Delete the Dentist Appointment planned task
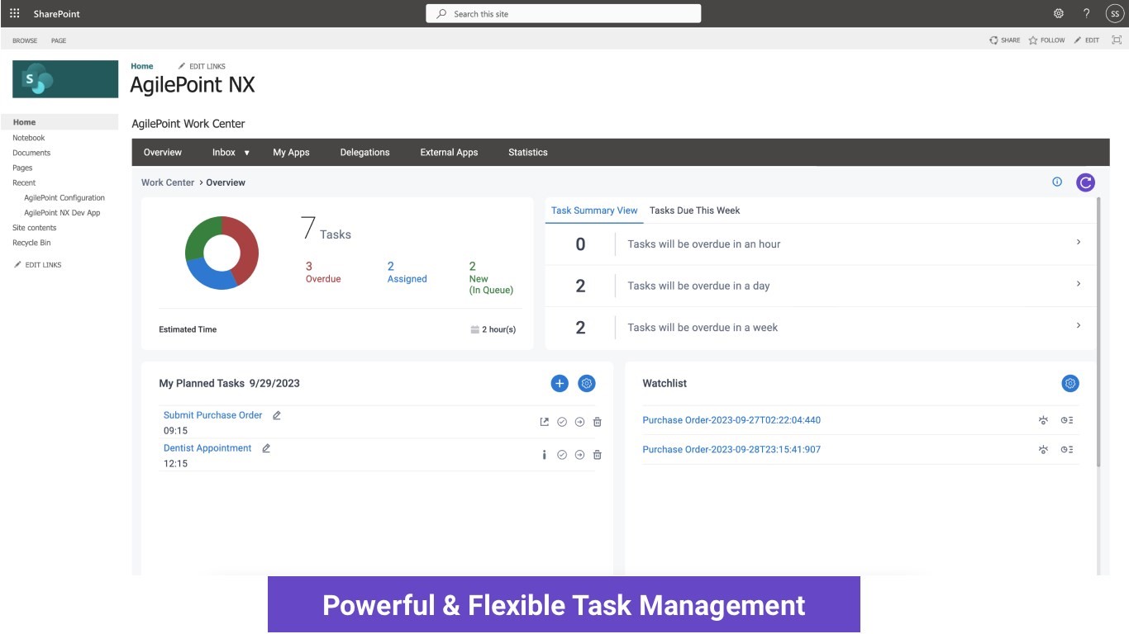Screen dimensions: 1129x634 [x=597, y=454]
